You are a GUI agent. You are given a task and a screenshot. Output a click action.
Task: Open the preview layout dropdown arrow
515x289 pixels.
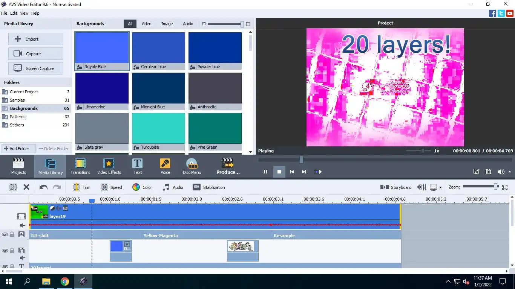coord(440,187)
